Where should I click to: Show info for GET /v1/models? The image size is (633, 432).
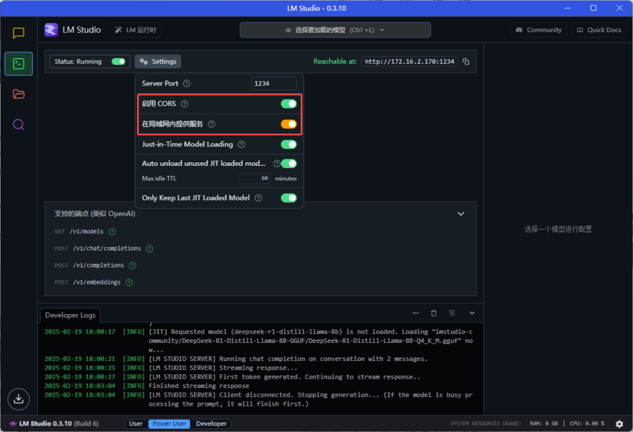(x=112, y=232)
